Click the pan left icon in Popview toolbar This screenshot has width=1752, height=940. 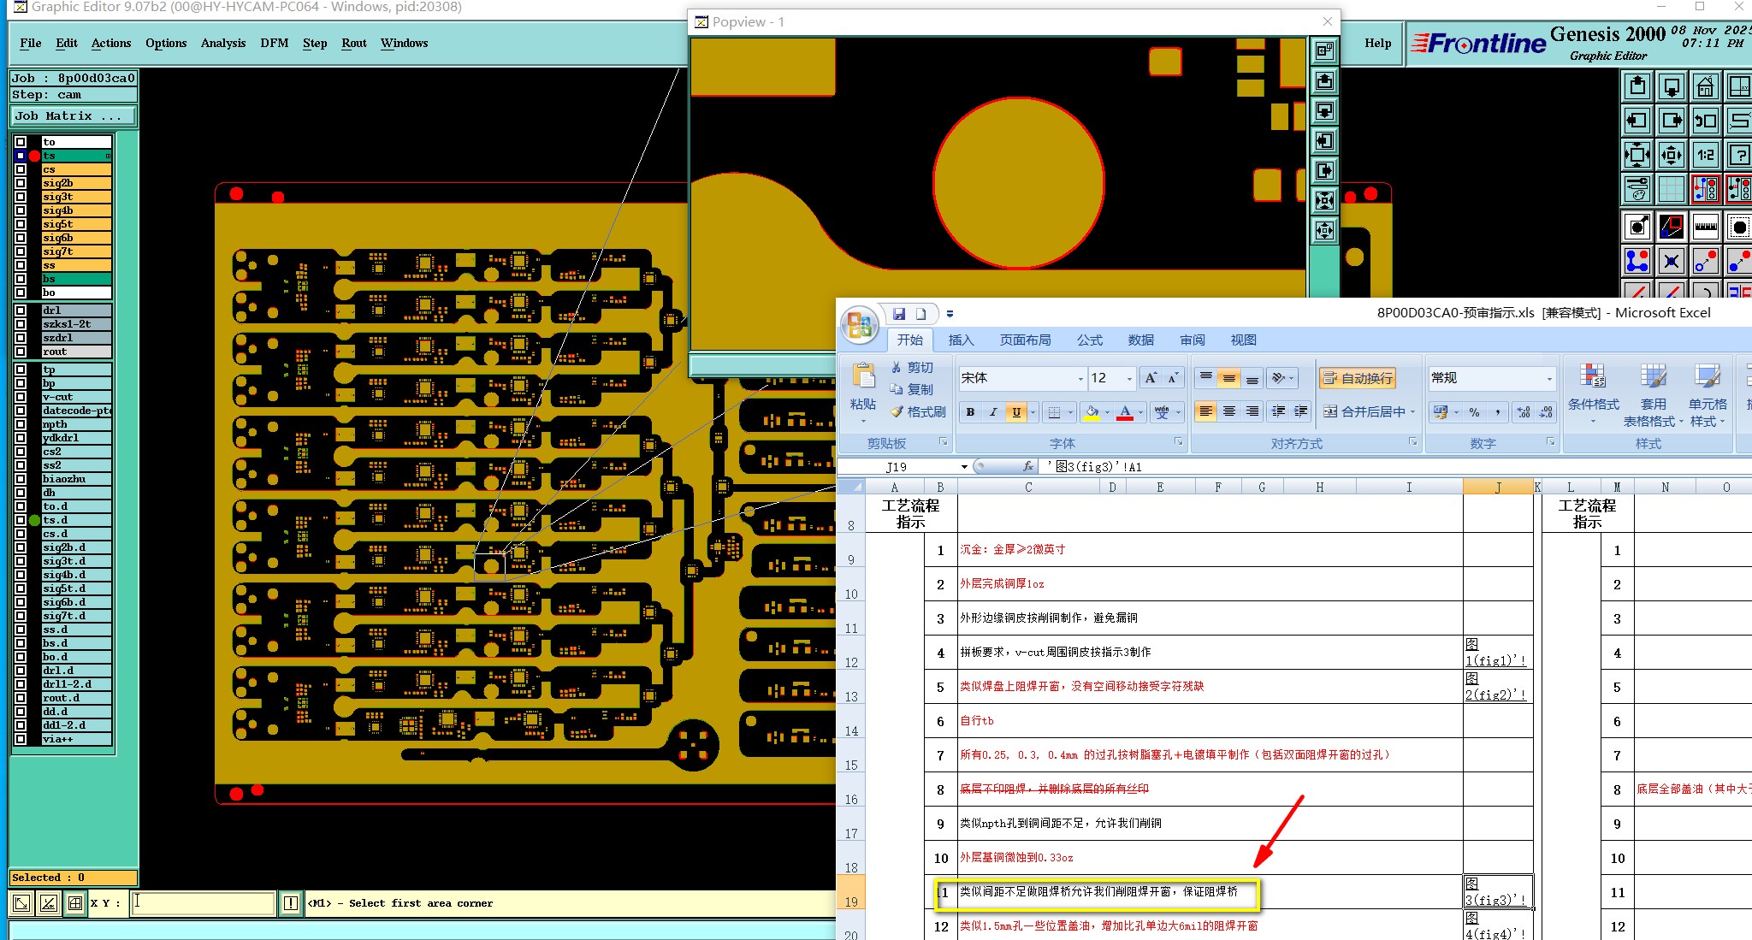1324,141
